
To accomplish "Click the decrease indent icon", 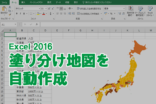I will (x=70, y=14).
